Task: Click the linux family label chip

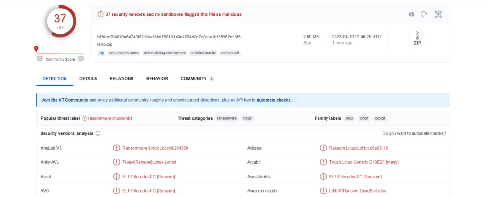Action: click(349, 118)
